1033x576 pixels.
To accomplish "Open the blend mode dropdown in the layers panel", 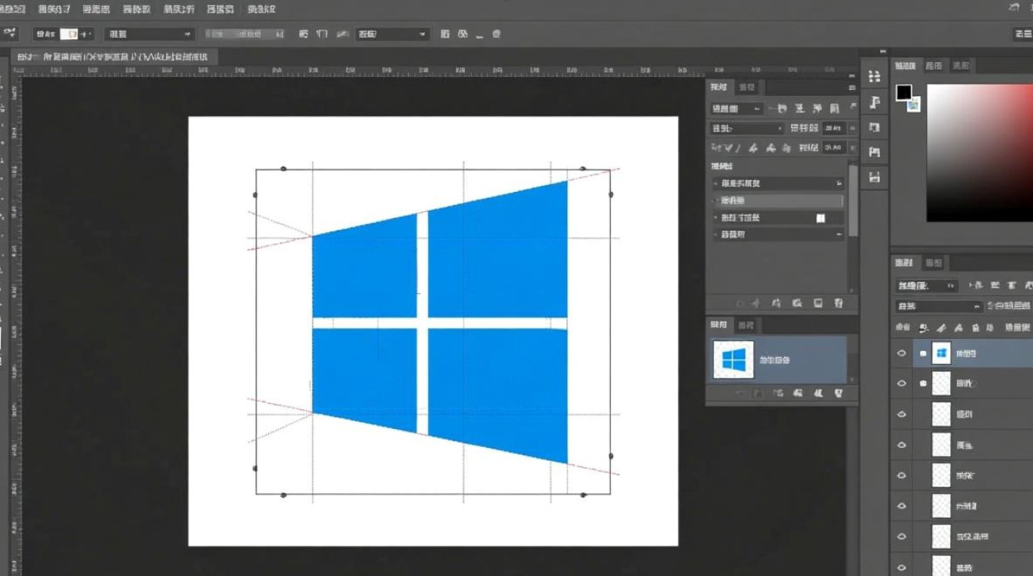I will point(938,306).
